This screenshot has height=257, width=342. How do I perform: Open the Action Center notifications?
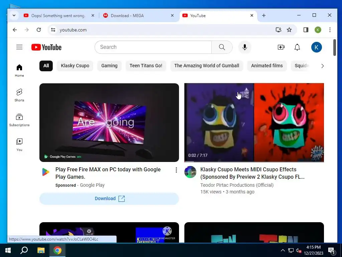[x=331, y=250]
